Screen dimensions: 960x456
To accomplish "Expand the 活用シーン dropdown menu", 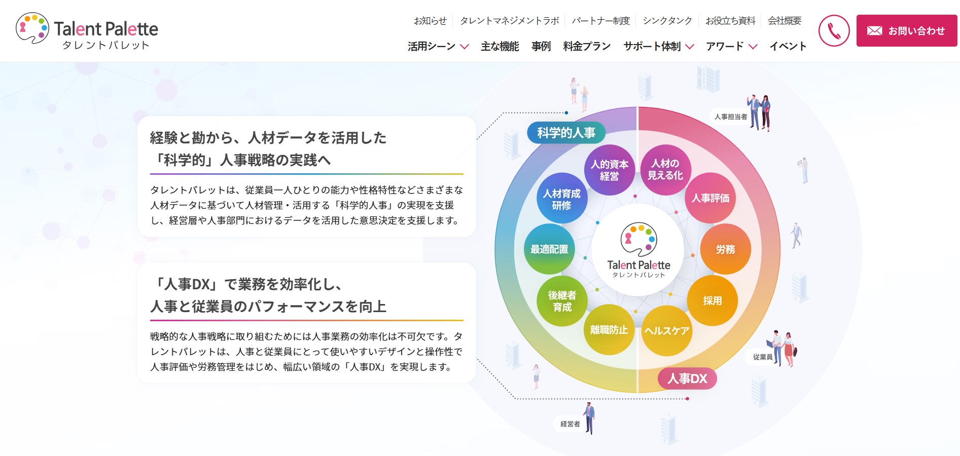I will [438, 46].
